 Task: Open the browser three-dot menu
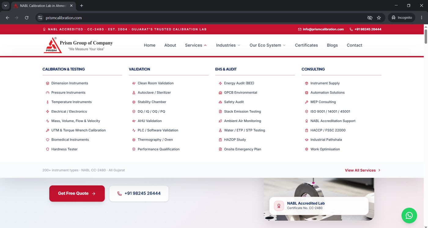pyautogui.click(x=422, y=18)
